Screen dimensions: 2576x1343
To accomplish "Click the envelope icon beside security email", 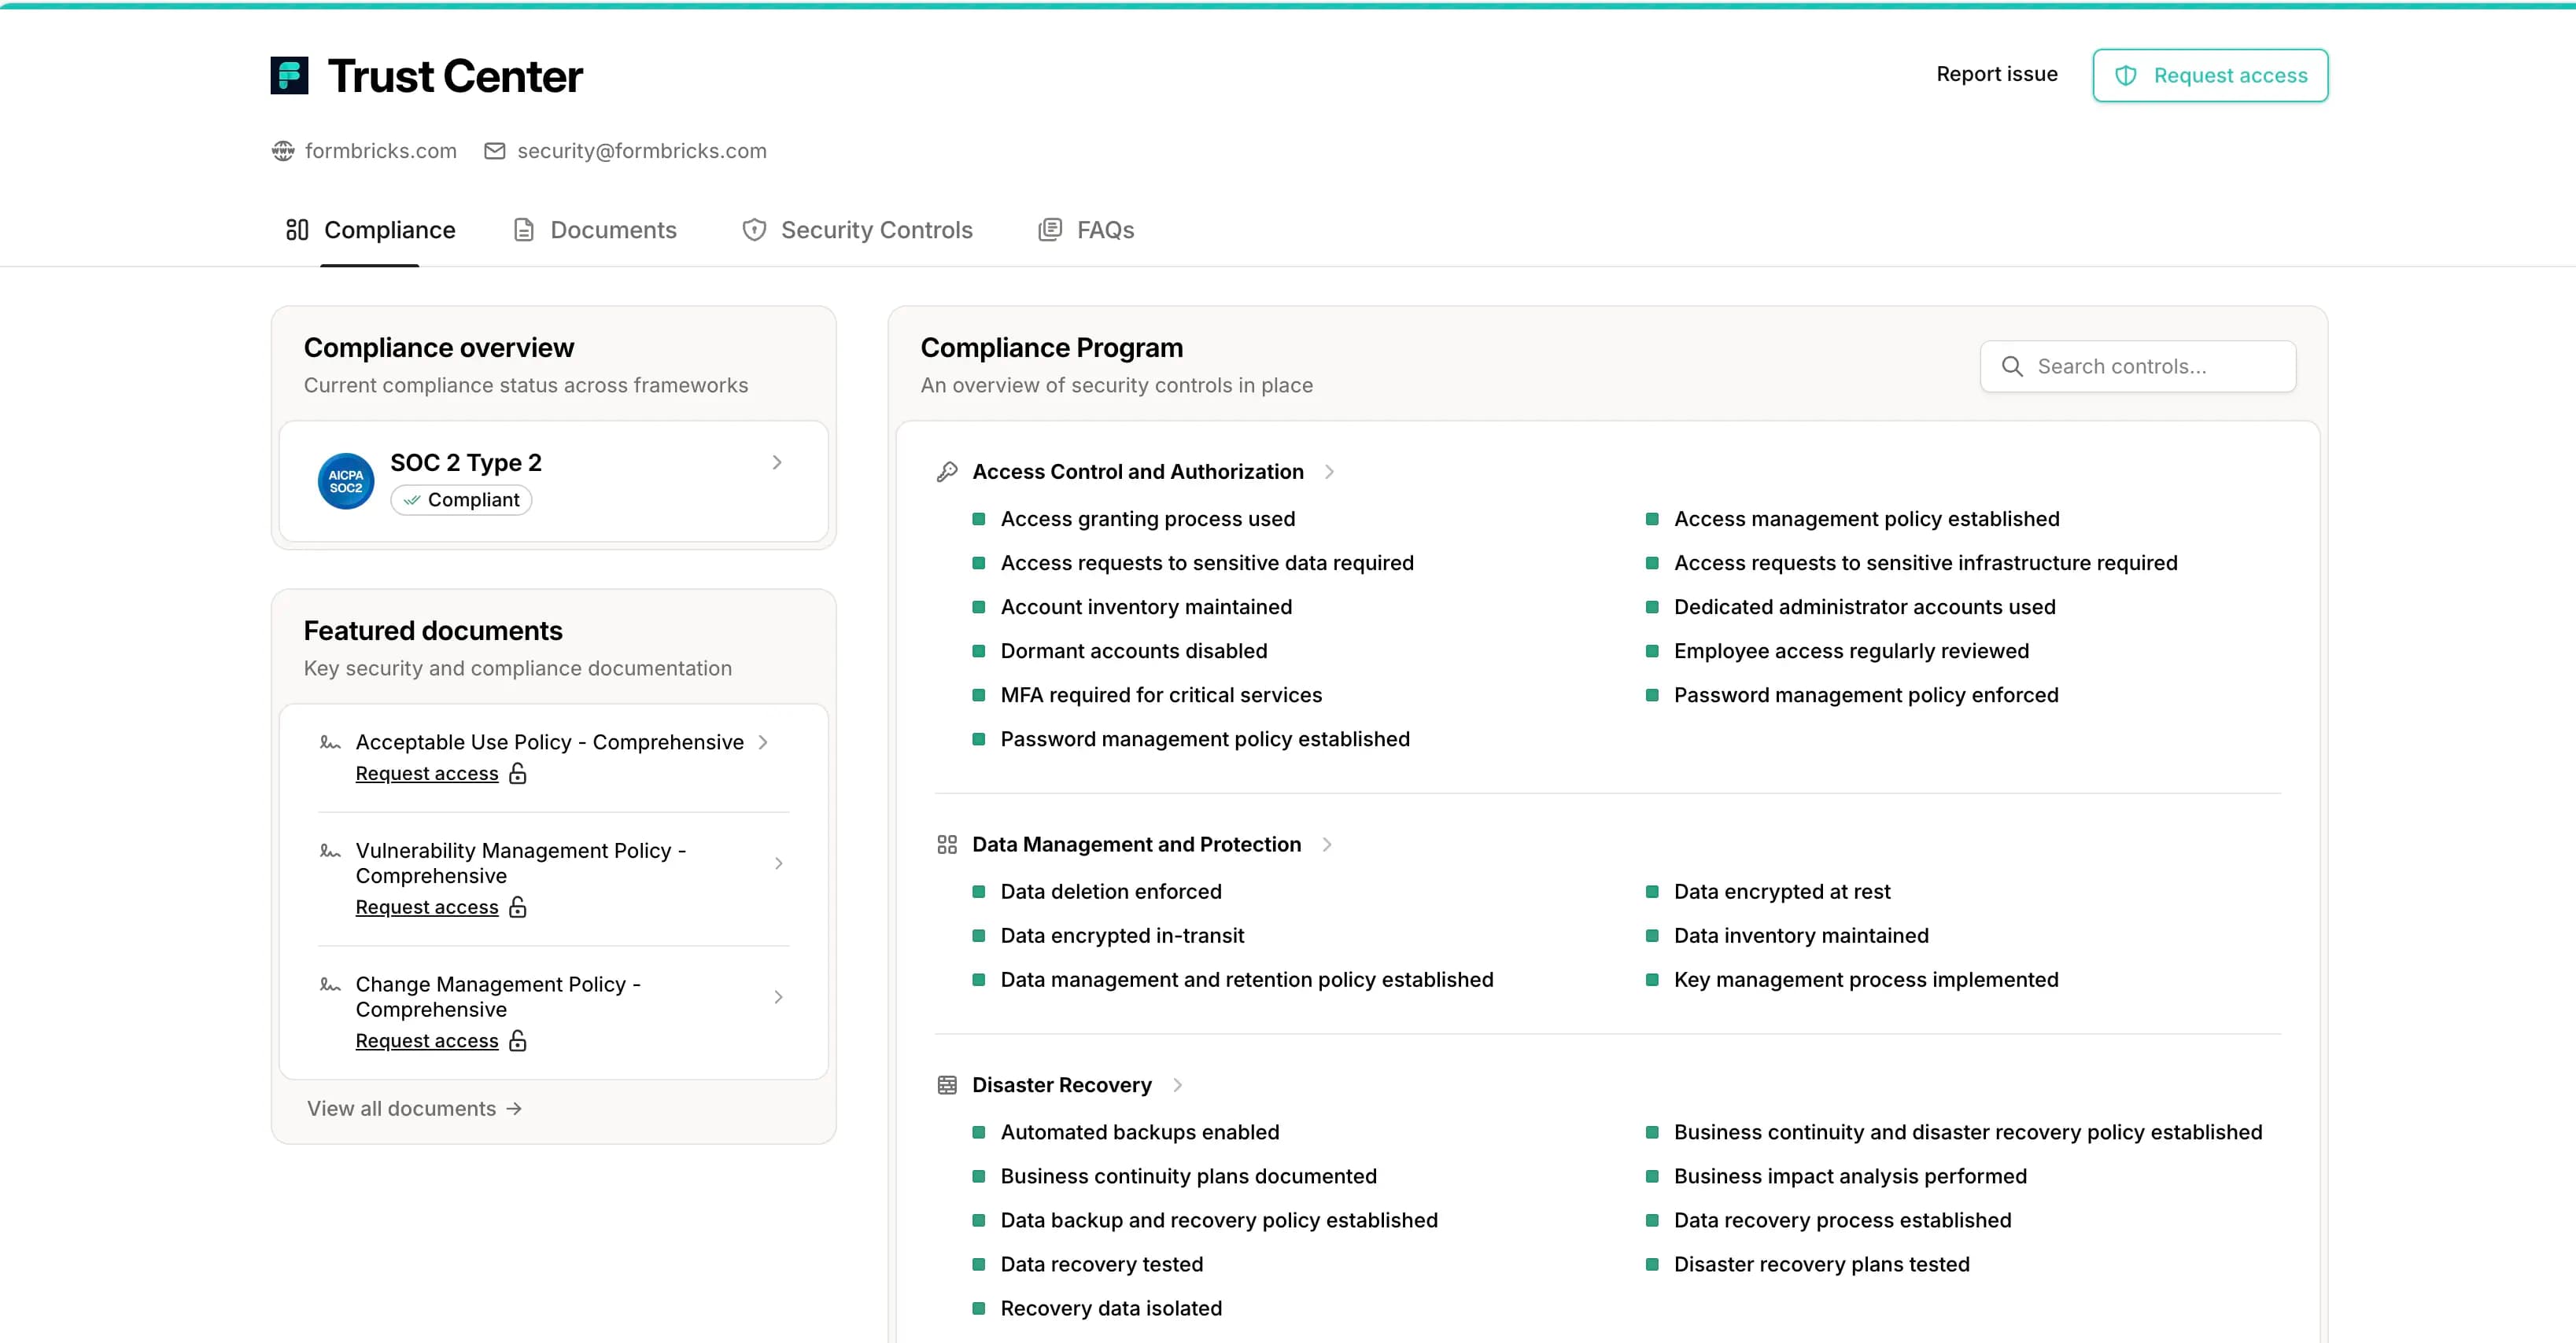I will pyautogui.click(x=494, y=151).
